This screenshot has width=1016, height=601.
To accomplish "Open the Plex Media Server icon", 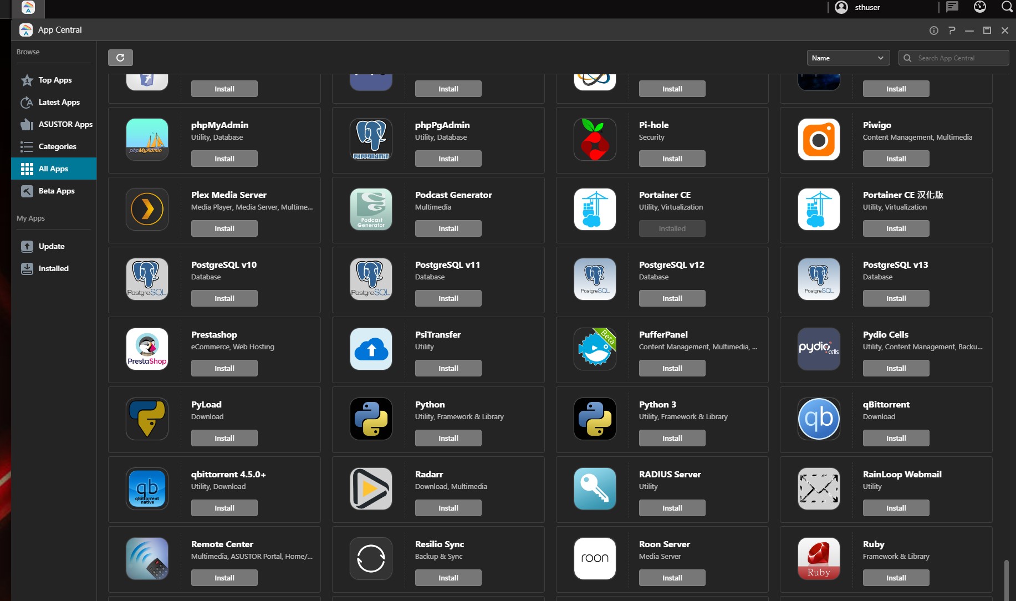I will tap(147, 210).
